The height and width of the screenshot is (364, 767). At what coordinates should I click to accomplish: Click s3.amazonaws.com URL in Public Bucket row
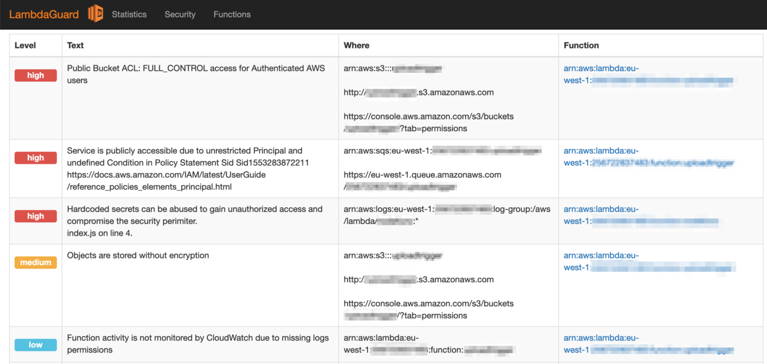pos(419,92)
